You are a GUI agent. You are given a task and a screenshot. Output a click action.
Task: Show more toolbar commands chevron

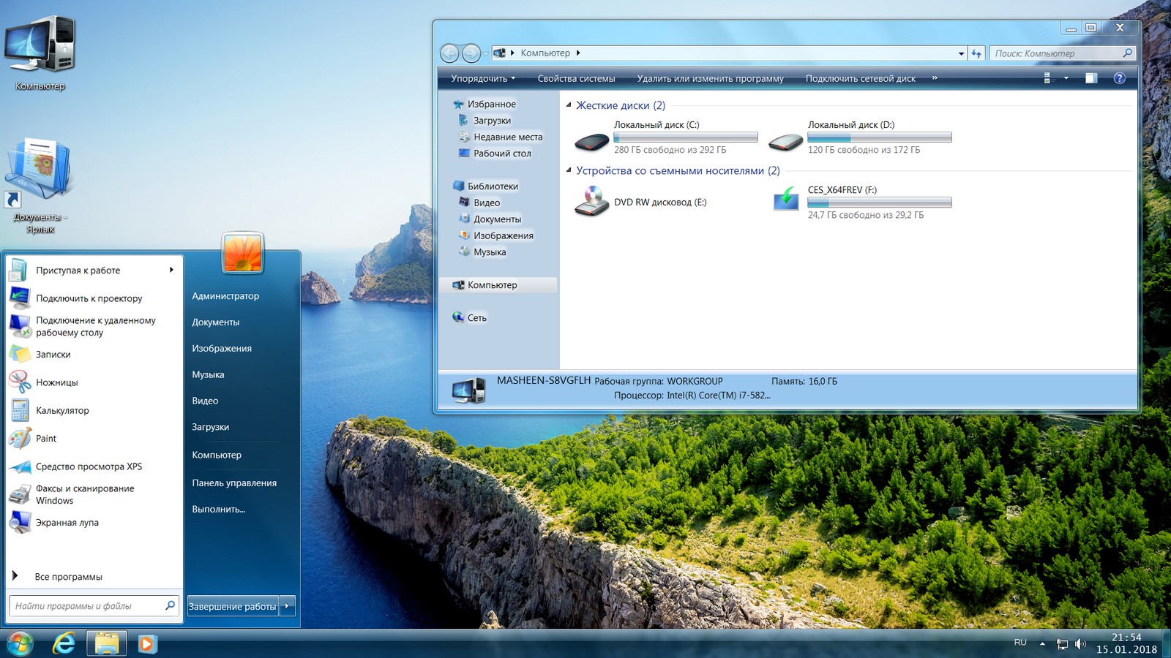pyautogui.click(x=935, y=77)
